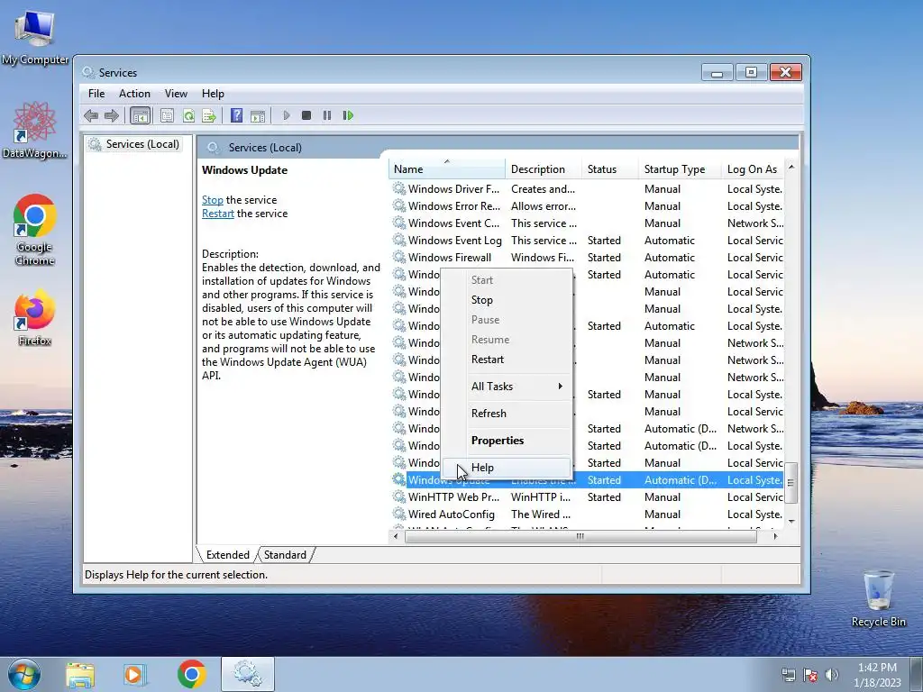Click the Refresh toolbar icon
Image resolution: width=923 pixels, height=692 pixels.
[188, 115]
